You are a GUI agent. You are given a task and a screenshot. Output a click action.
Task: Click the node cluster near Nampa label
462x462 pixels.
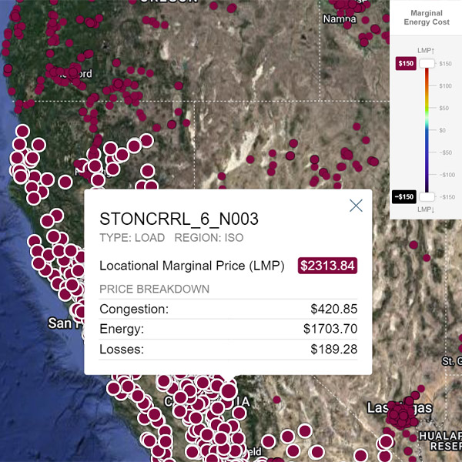351,6
